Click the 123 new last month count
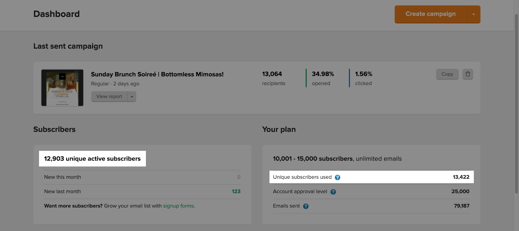This screenshot has width=519, height=231. (236, 191)
